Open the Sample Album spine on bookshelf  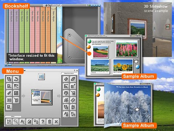point(59,35)
